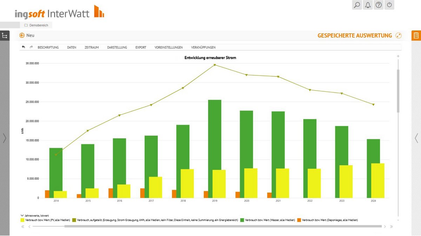Open the search magnifier icon
The height and width of the screenshot is (236, 421).
(357, 5)
